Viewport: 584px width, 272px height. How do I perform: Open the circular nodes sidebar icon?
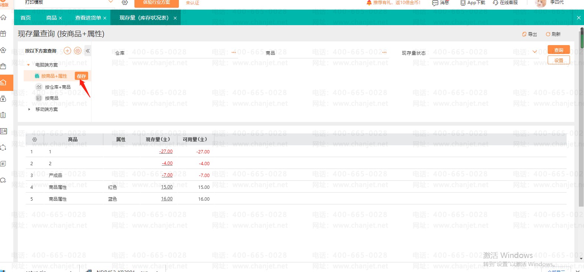[3, 147]
